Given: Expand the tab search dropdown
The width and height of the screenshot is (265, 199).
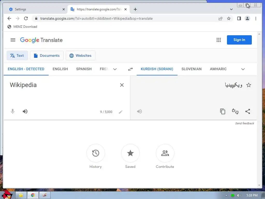Looking at the screenshot, I should tap(231, 9).
